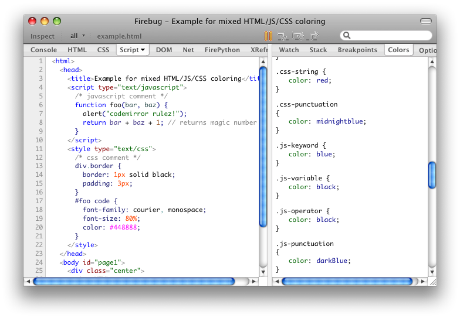Click line number 6 in the gutter
Screen dimensions: 460x318
pyautogui.click(x=41, y=105)
